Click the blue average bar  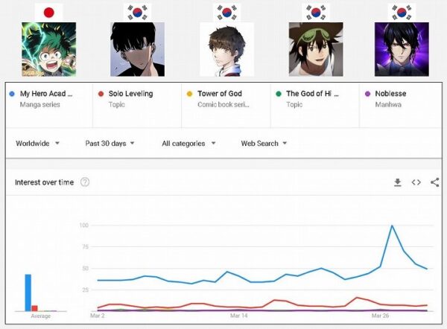pyautogui.click(x=28, y=292)
